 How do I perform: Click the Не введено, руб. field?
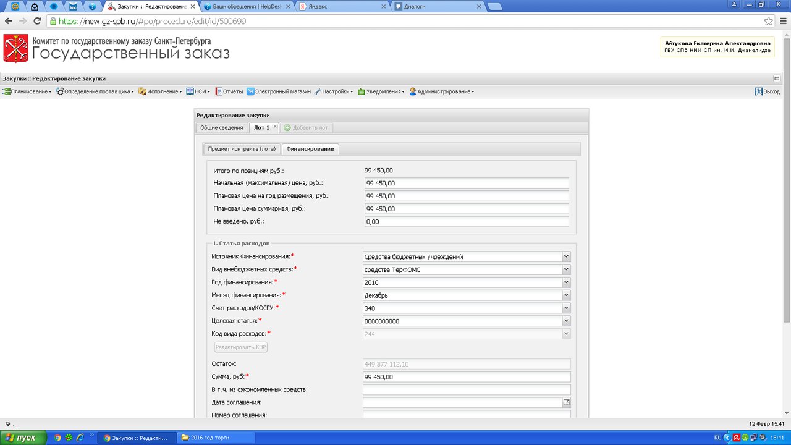click(x=467, y=222)
